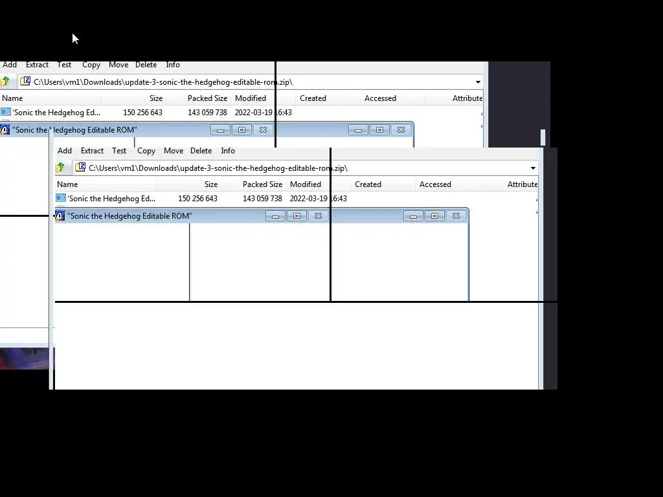Minimize the upper Sonic ROM window, right button set
The width and height of the screenshot is (663, 497).
point(358,129)
